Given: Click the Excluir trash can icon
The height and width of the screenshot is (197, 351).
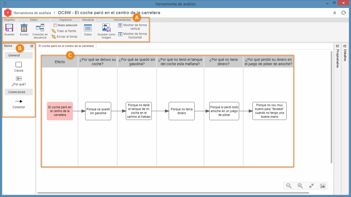Looking at the screenshot, I should coord(24,28).
